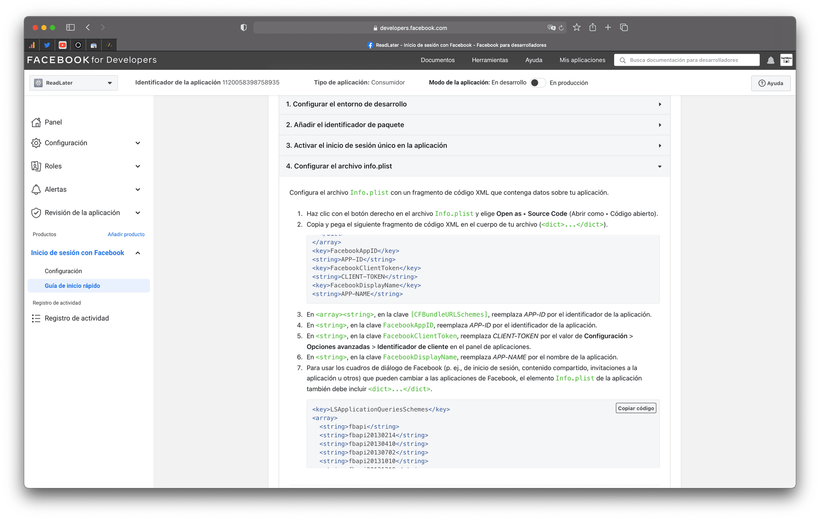Open the Registro de actividad item
820x520 pixels.
pos(77,318)
